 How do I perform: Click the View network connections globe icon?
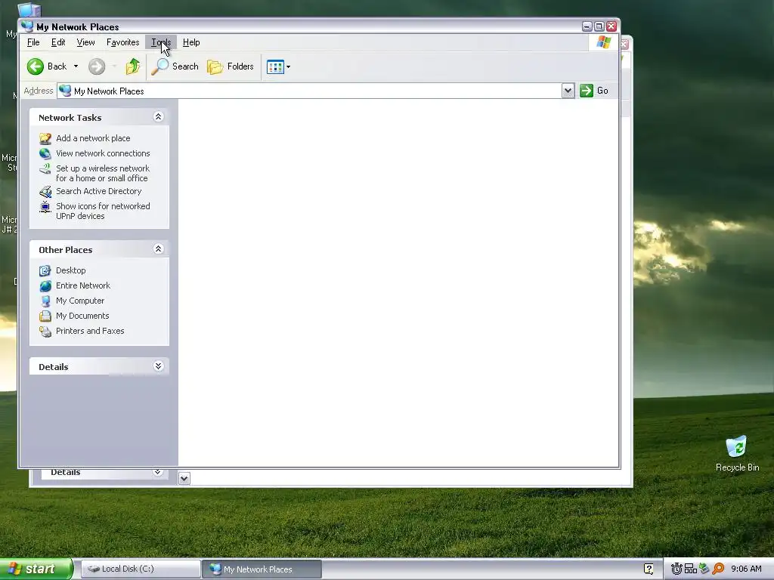pyautogui.click(x=45, y=154)
